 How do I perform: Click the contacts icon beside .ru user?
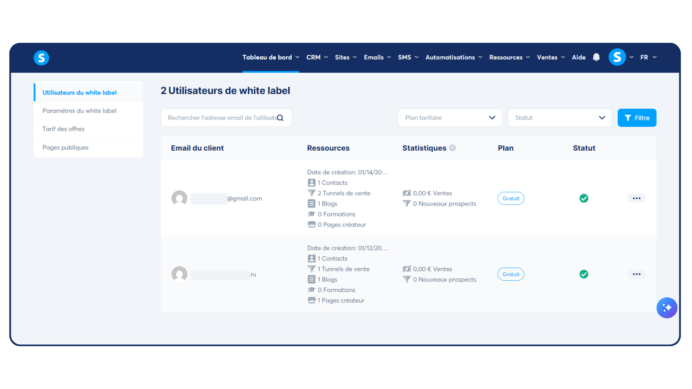(x=312, y=259)
